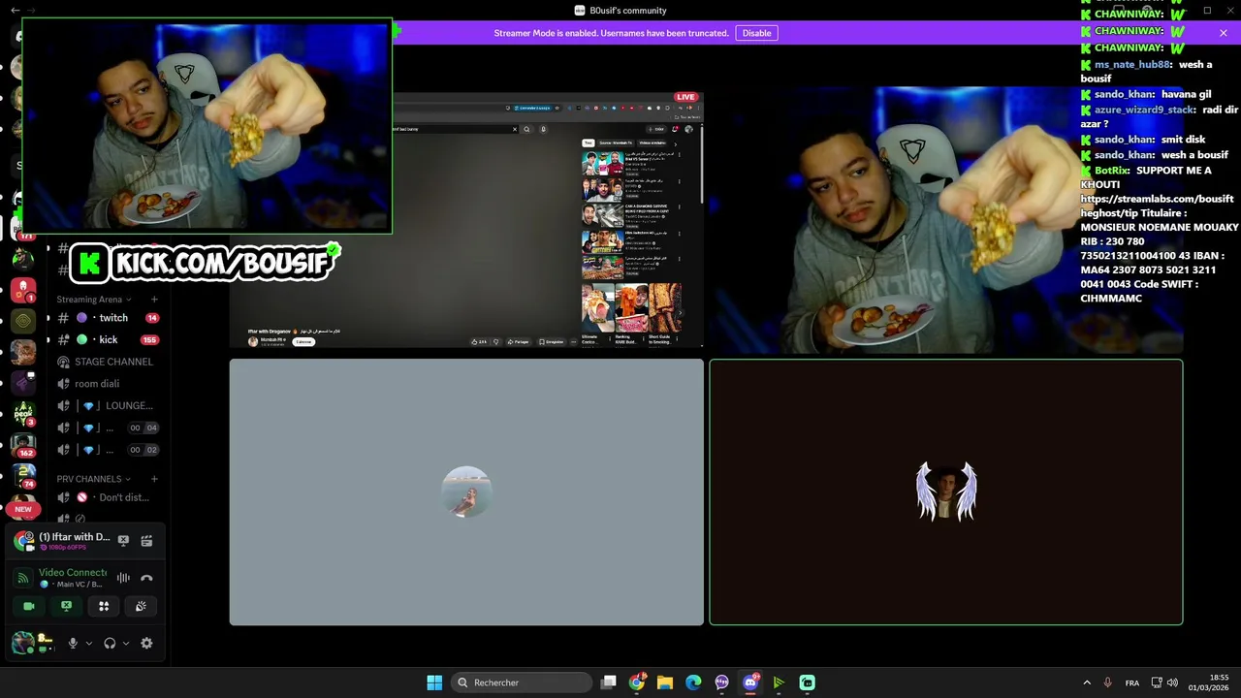Open the soundboard button

click(141, 606)
